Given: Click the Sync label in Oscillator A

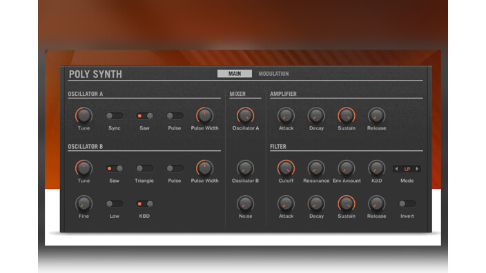Looking at the screenshot, I should [x=115, y=128].
